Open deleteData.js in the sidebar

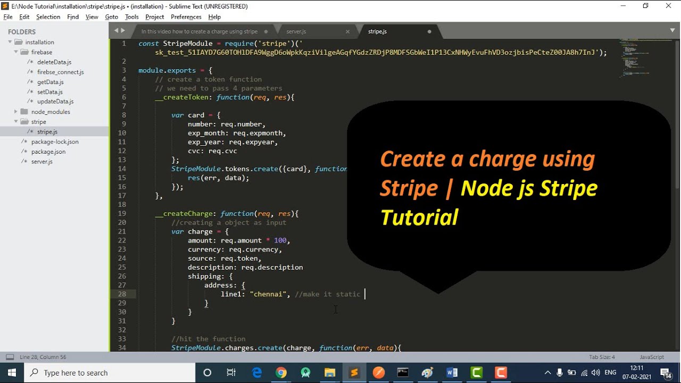(x=54, y=62)
